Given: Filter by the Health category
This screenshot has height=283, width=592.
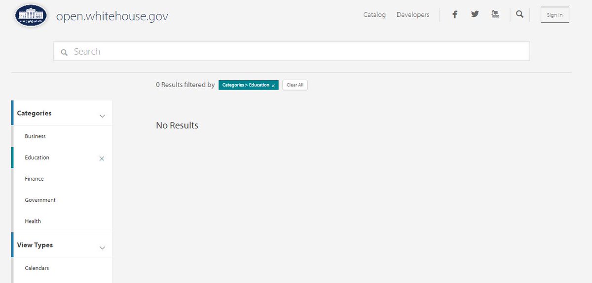Looking at the screenshot, I should pyautogui.click(x=33, y=221).
